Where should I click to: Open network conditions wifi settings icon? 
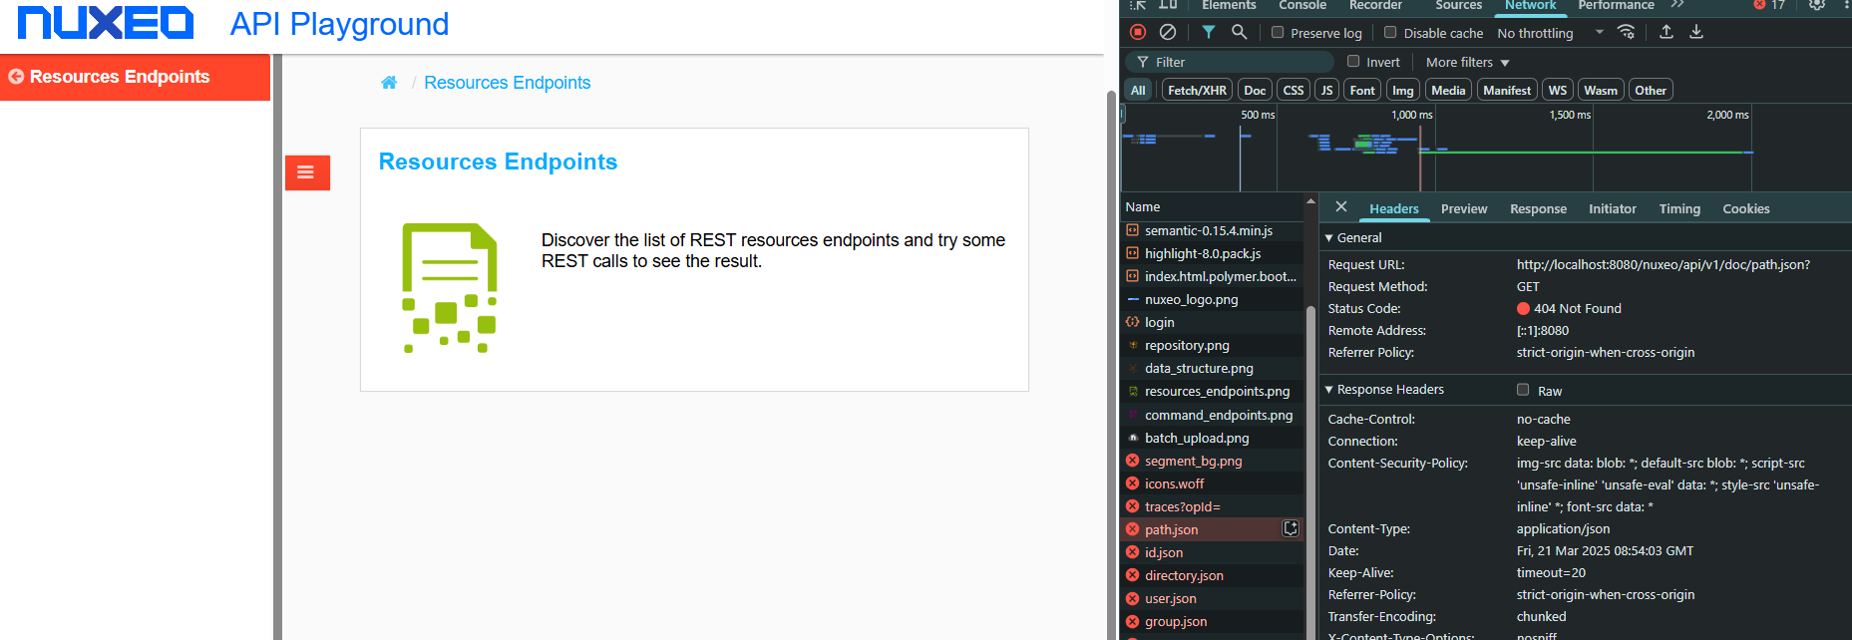click(x=1626, y=32)
